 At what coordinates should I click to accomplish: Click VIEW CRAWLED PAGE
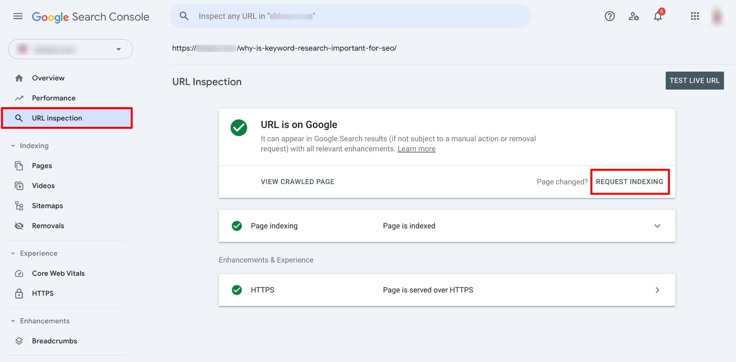click(297, 182)
